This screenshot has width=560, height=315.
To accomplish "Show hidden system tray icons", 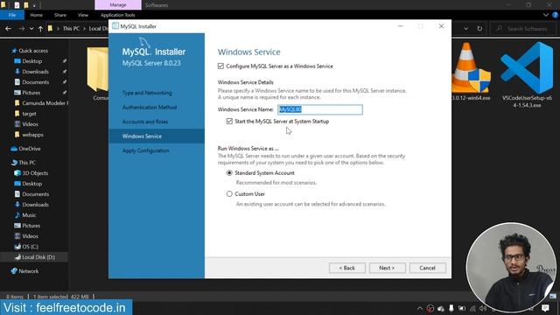I will [420, 308].
